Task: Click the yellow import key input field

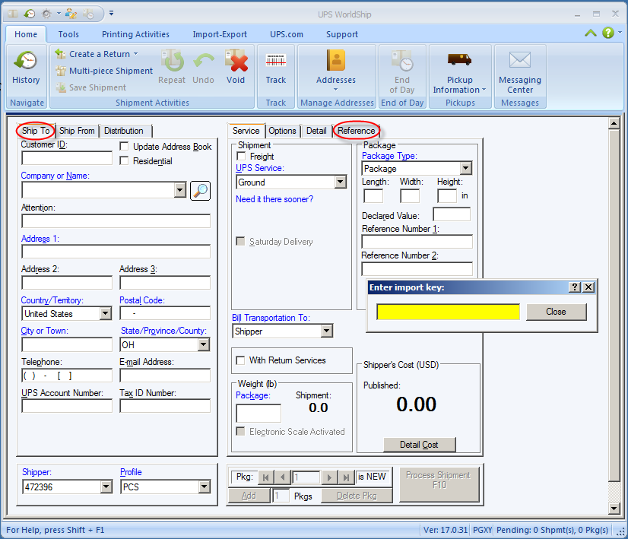Action: [448, 312]
